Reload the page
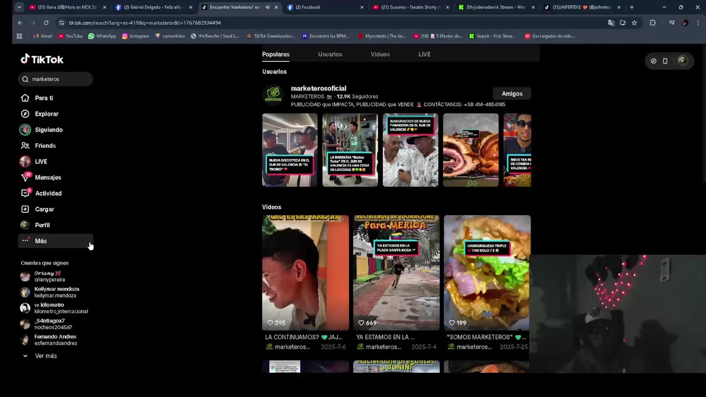Image resolution: width=706 pixels, height=397 pixels. (x=46, y=23)
